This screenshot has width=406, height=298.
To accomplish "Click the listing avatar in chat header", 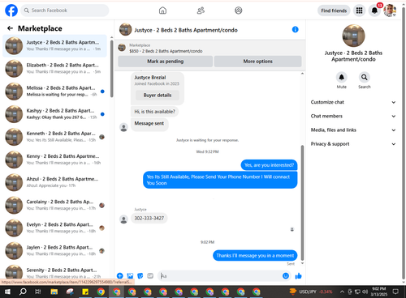I will 125,29.
